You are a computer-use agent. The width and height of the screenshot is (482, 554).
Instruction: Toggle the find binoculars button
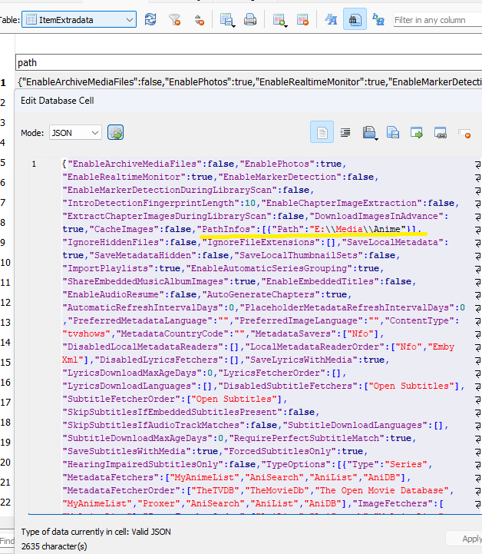tap(355, 19)
